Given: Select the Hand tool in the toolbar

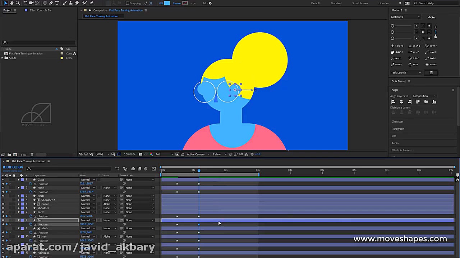Looking at the screenshot, I should click(x=11, y=3).
